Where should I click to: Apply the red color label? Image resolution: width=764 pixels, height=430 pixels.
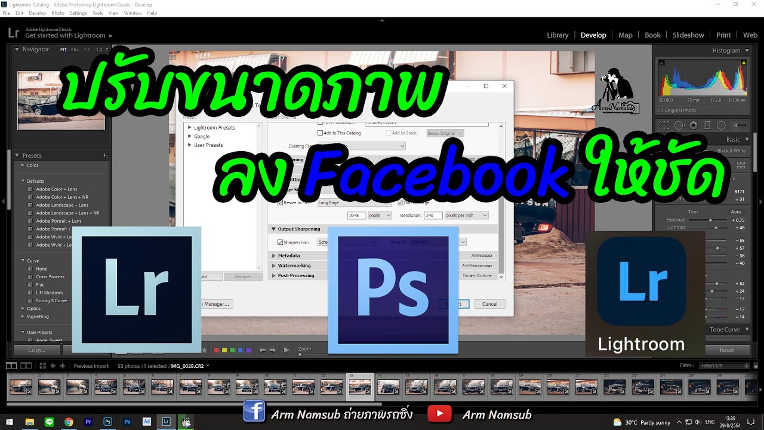click(217, 350)
